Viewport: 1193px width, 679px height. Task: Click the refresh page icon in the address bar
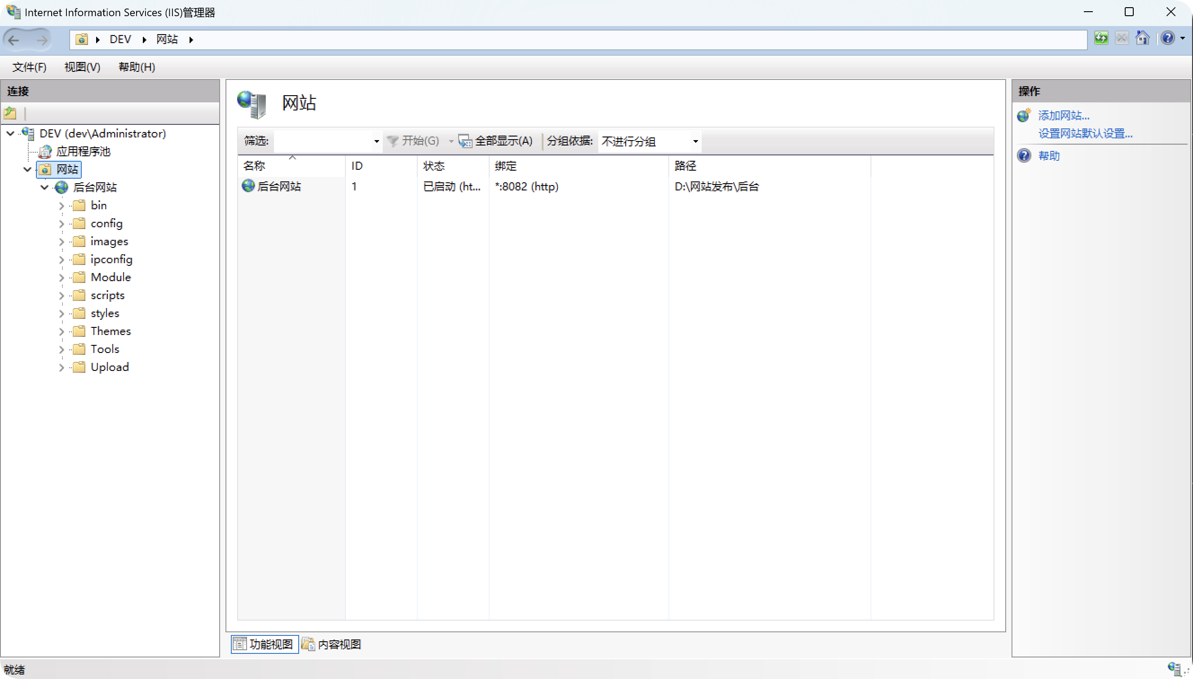(1101, 38)
